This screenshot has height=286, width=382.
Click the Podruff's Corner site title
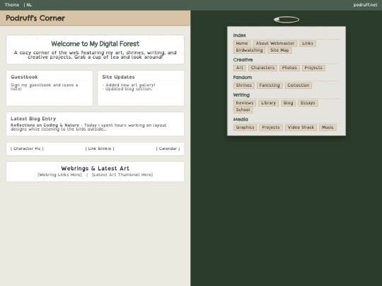[35, 18]
